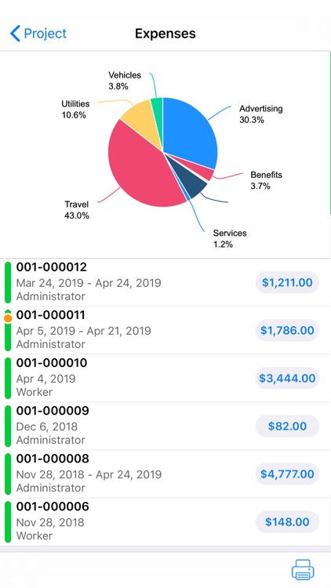This screenshot has height=588, width=331.
Task: Open expense 001-000009 dated Dec 6, 2018
Action: pyautogui.click(x=165, y=426)
